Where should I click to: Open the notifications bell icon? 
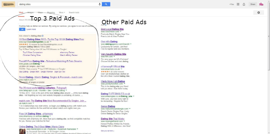point(244,4)
